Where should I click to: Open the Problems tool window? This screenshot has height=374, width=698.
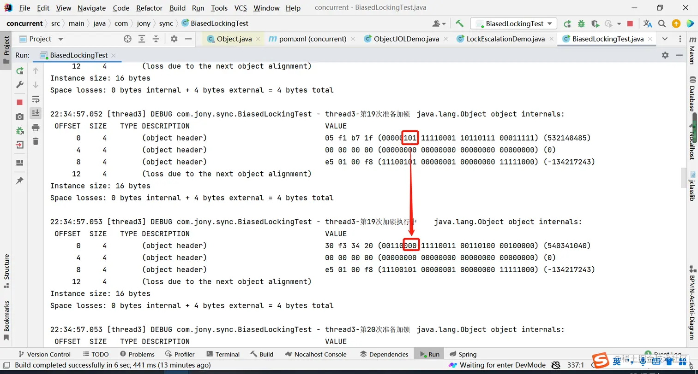137,354
